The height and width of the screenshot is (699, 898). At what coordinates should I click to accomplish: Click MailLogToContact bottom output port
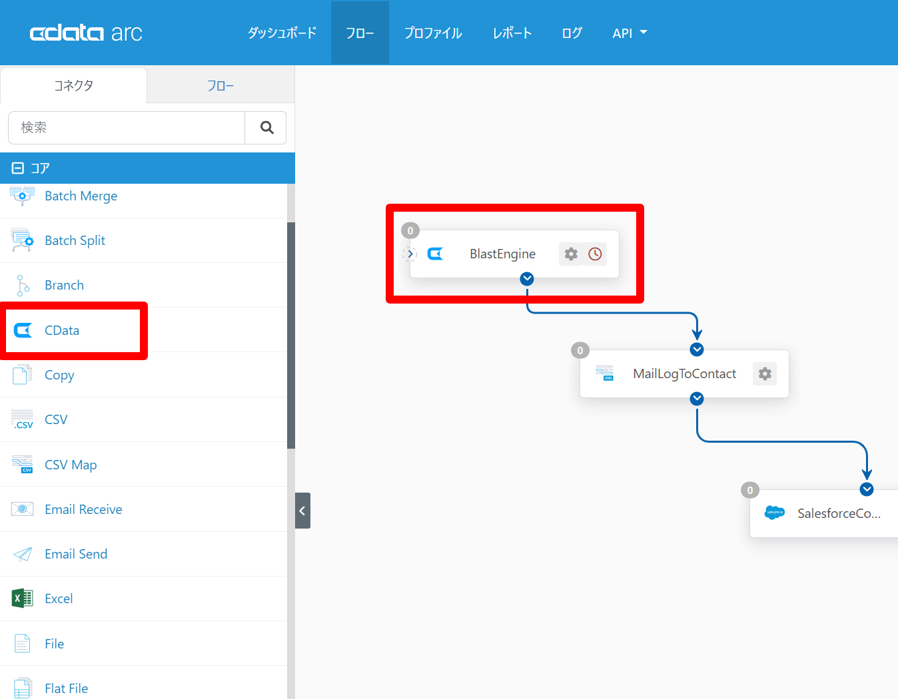pos(697,398)
